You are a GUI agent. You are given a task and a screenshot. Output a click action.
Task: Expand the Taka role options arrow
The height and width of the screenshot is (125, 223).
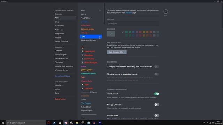click(x=100, y=37)
